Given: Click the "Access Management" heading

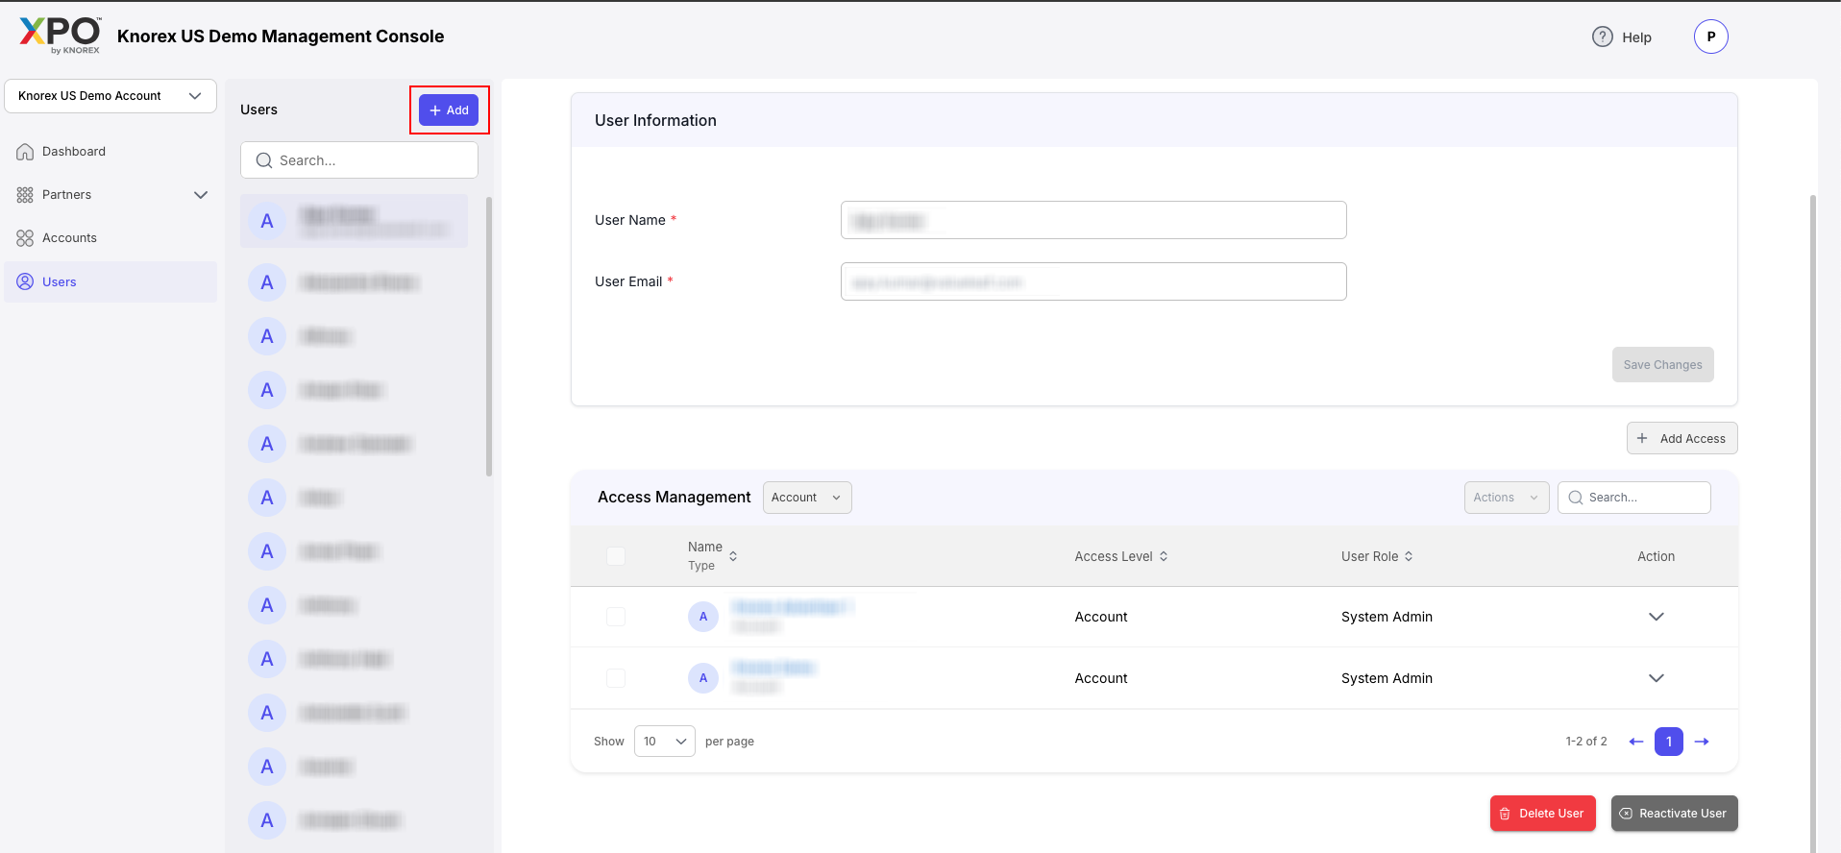Looking at the screenshot, I should pos(675,497).
